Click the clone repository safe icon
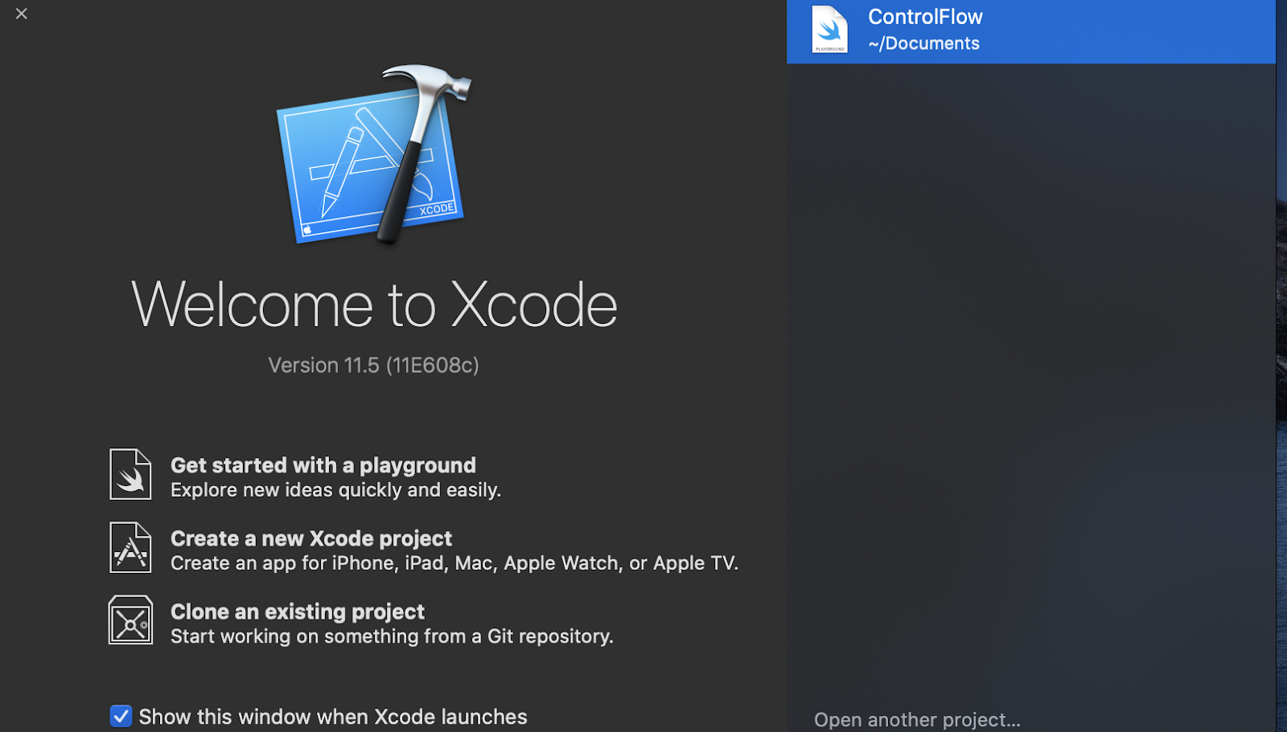The image size is (1287, 732). [x=130, y=620]
